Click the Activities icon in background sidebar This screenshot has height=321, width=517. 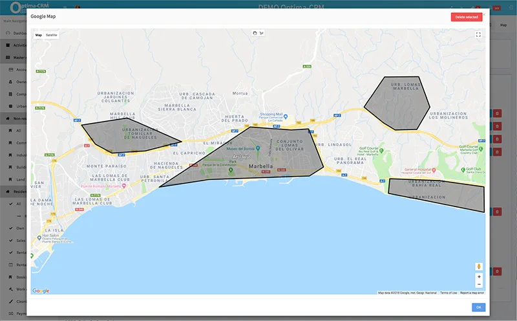tap(8, 45)
